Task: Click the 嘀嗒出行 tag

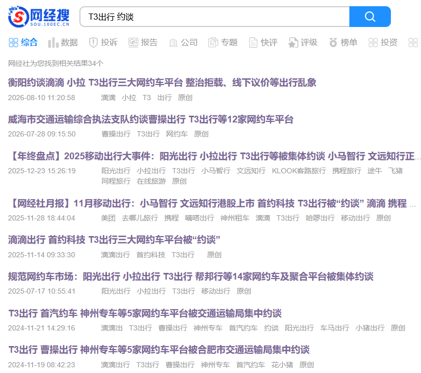Action: tap(199, 218)
